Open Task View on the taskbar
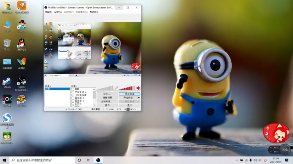This screenshot has width=293, height=164. point(89,160)
